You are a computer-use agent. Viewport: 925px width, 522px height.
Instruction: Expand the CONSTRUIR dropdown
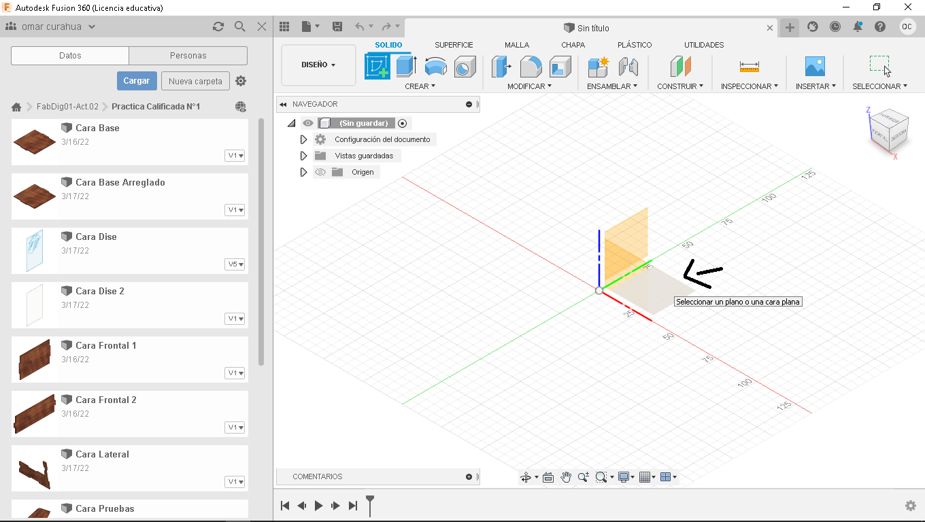coord(680,86)
